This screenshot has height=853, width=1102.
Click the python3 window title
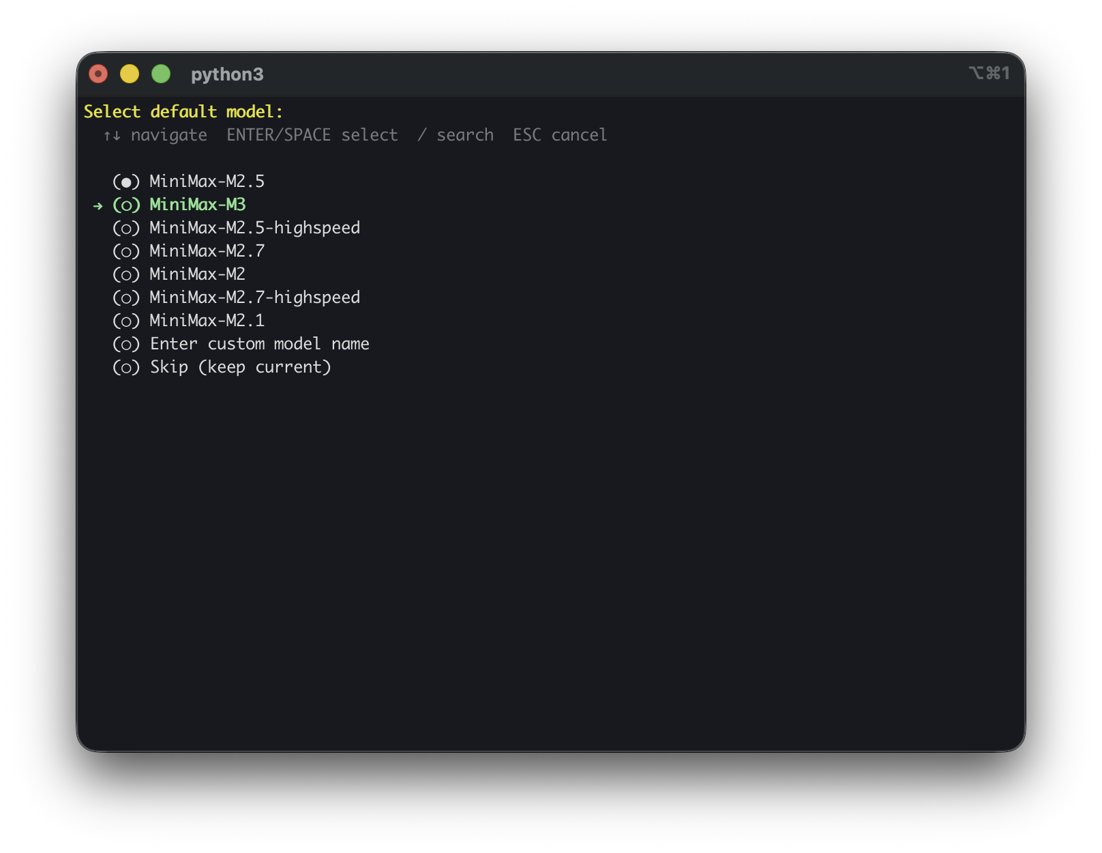(x=227, y=74)
